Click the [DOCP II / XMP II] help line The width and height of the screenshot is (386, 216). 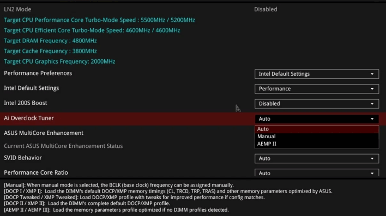pos(87,203)
